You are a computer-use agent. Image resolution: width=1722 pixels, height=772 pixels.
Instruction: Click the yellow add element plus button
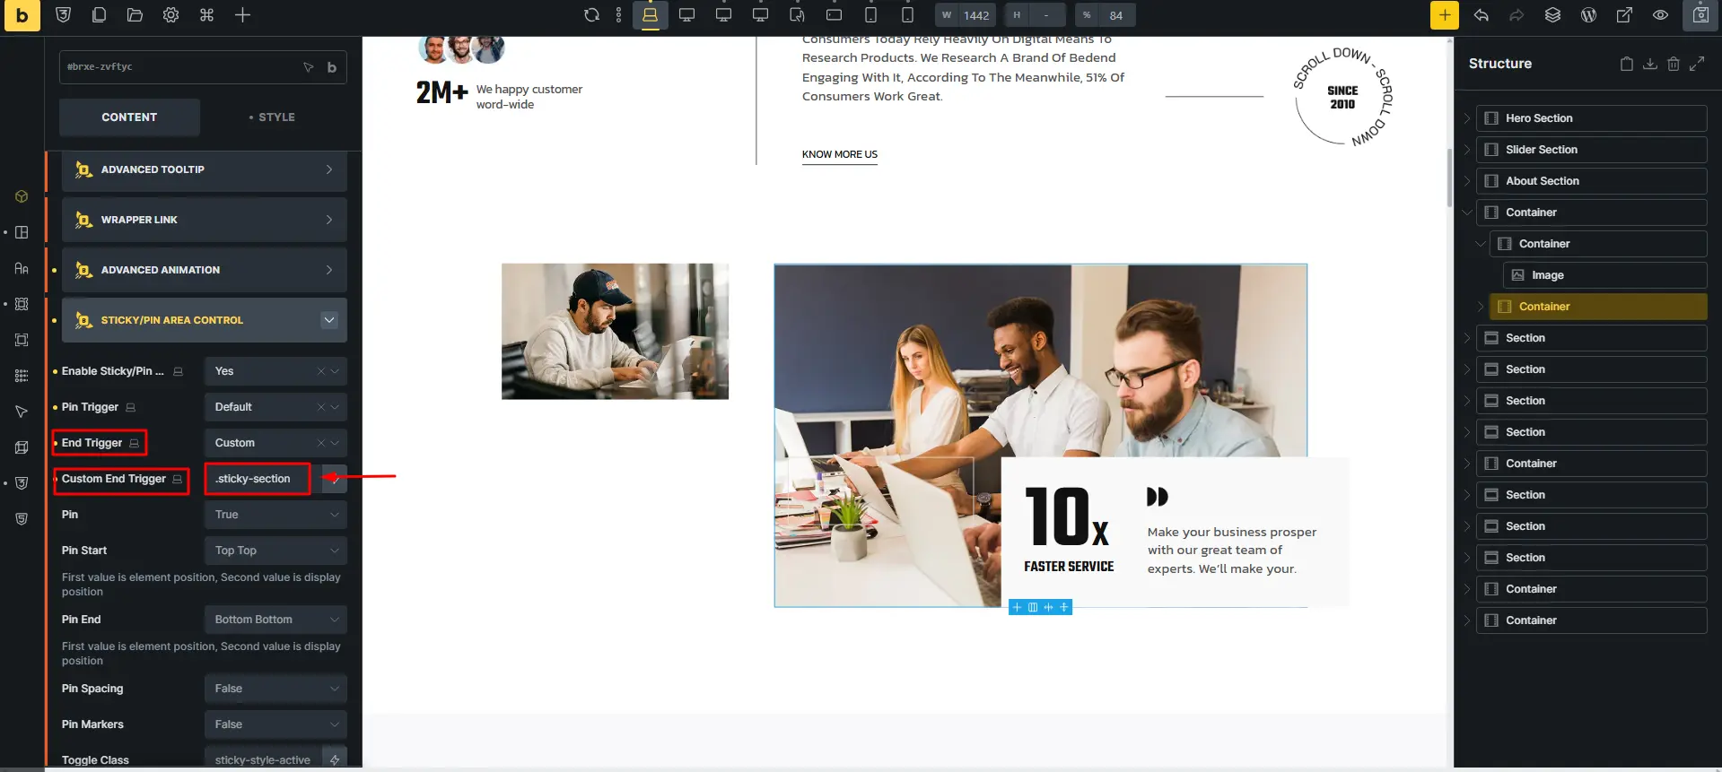tap(1445, 15)
